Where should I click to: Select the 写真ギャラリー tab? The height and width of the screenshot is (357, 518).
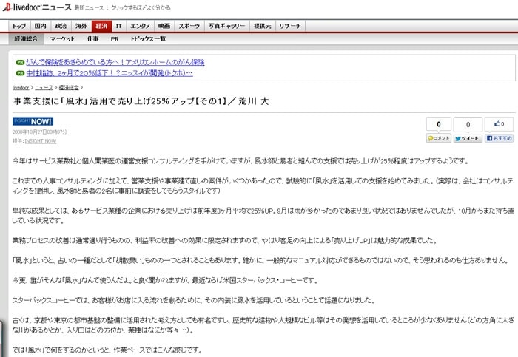(224, 25)
